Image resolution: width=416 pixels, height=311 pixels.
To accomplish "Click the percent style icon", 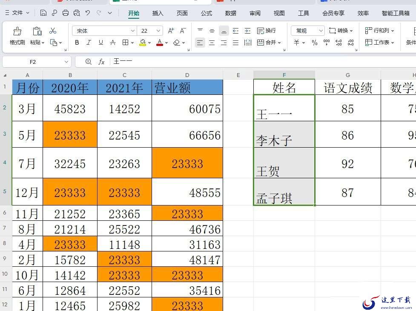I will (315, 43).
